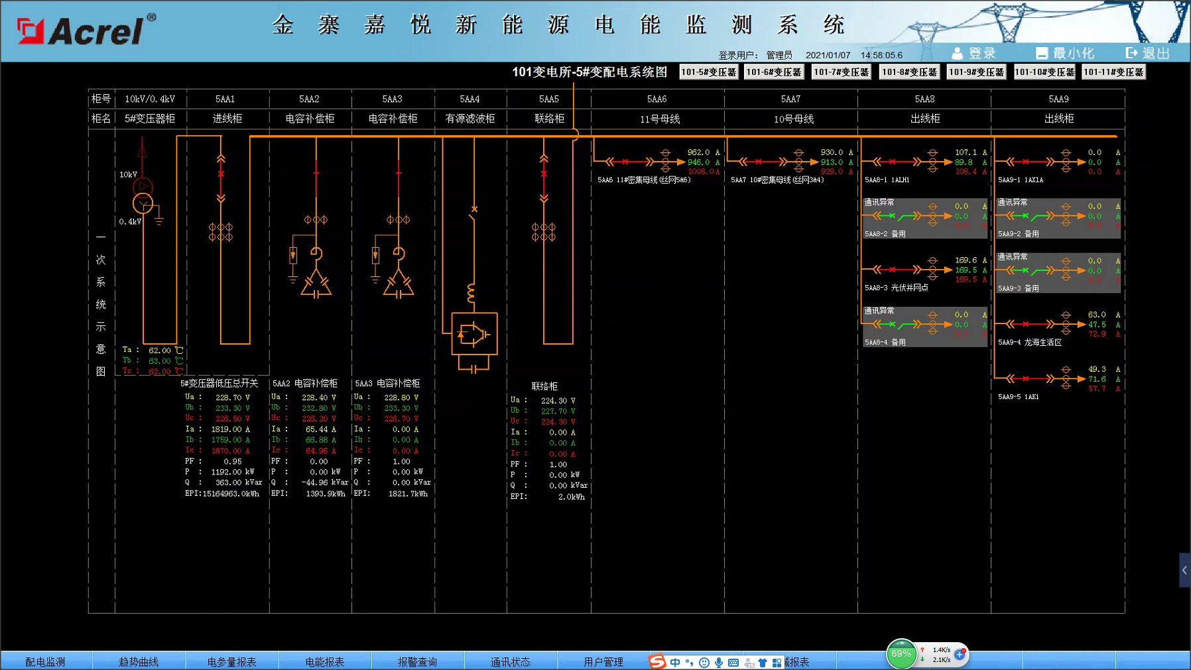The image size is (1191, 670).
Task: Switch to 101-11#变压器 diagram
Action: [x=1113, y=72]
